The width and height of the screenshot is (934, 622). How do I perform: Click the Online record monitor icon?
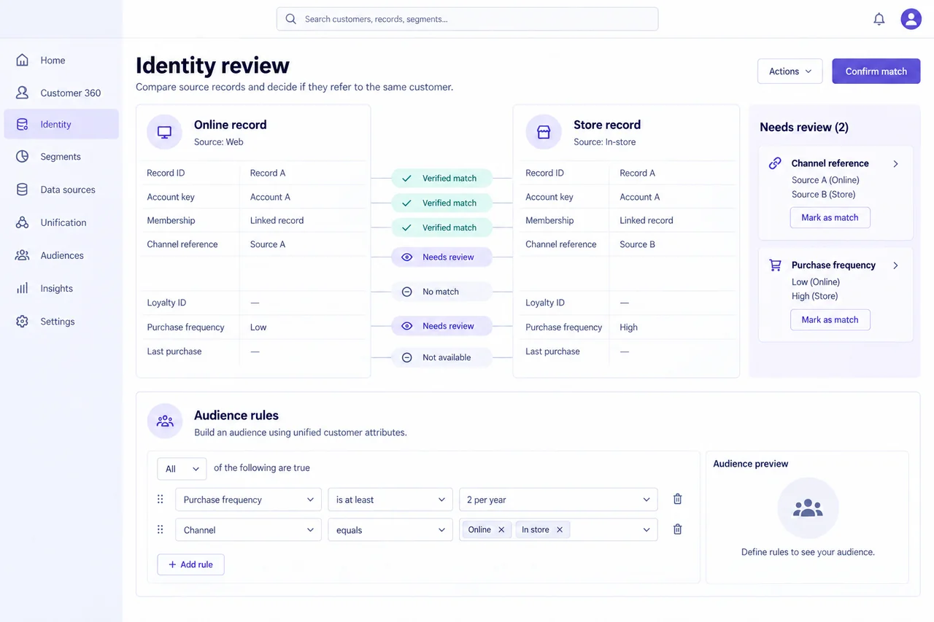(x=164, y=132)
